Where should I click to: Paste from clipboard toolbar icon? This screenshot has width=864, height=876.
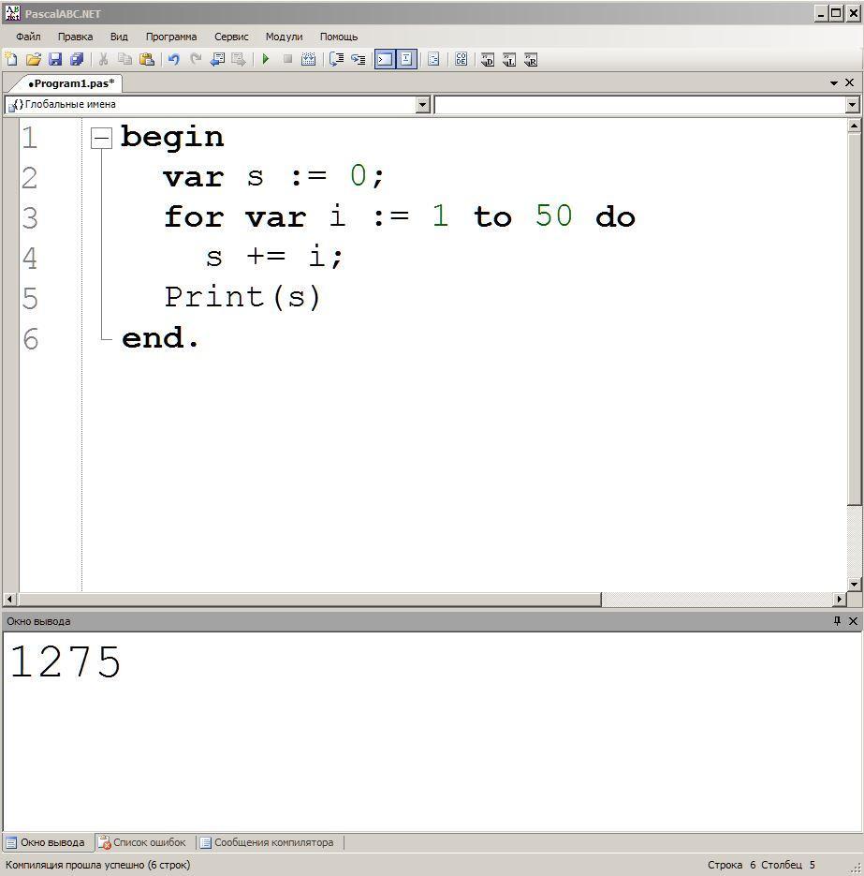pos(147,59)
